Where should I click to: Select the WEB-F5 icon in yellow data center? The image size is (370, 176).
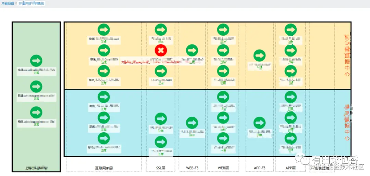coord(192,50)
